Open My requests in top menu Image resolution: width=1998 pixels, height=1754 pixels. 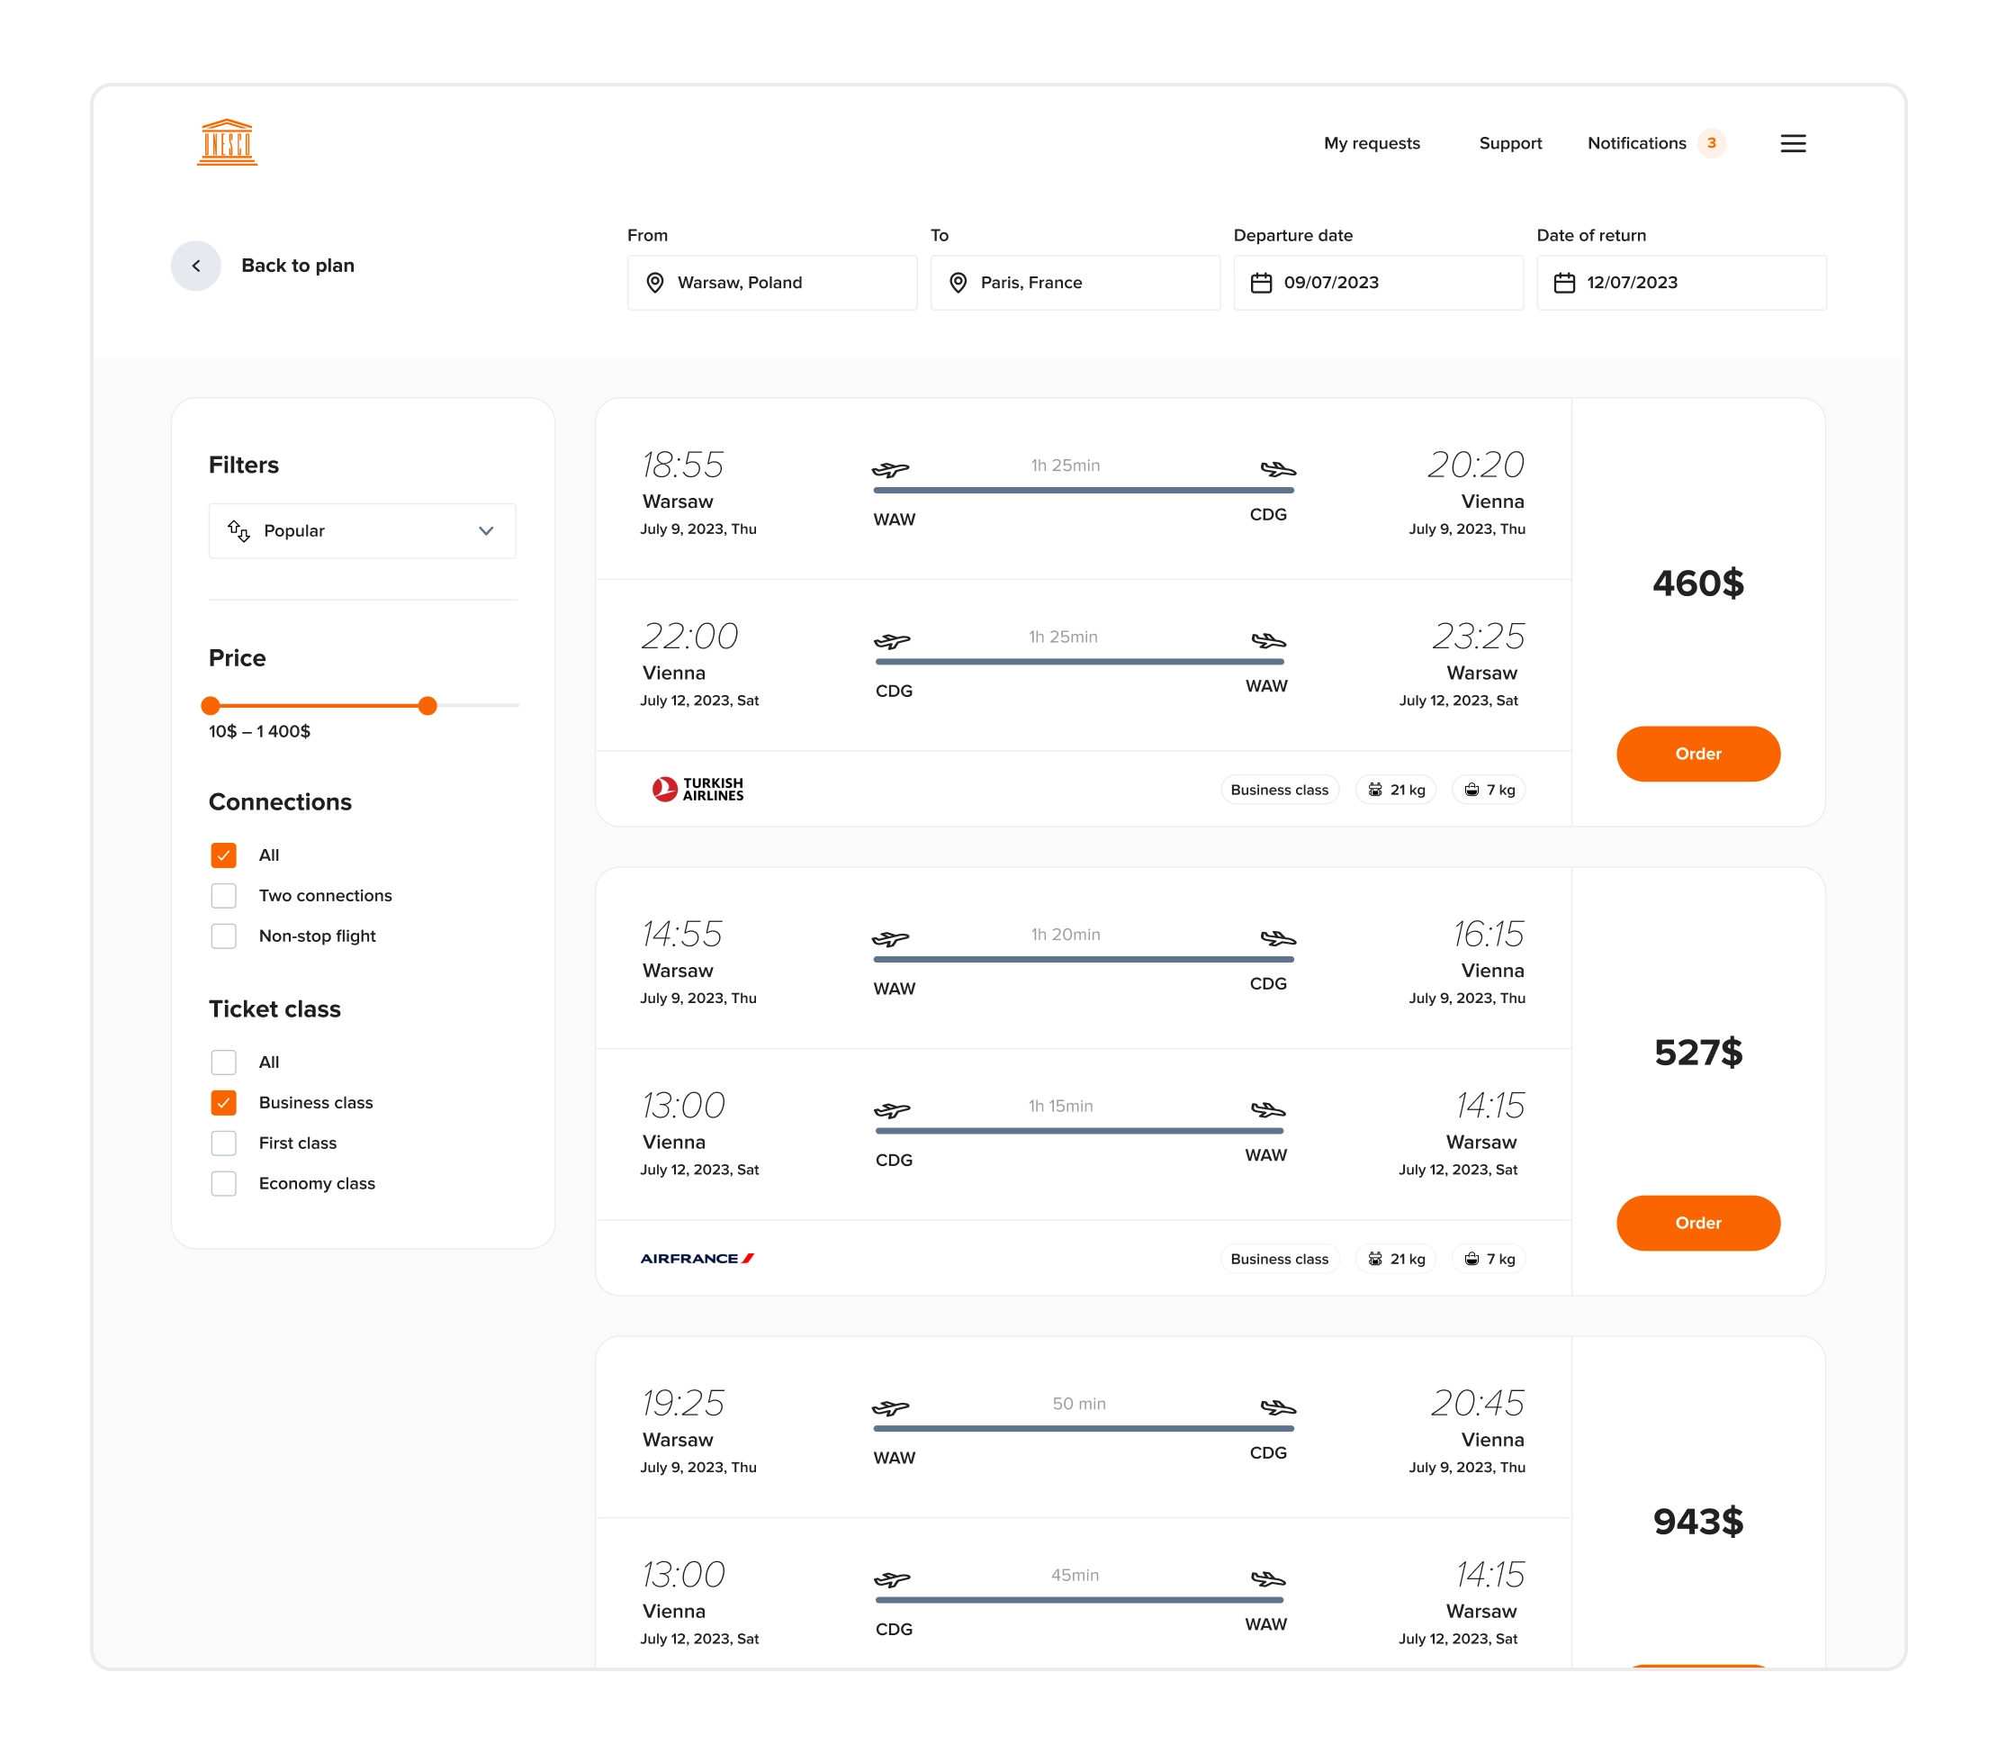point(1372,144)
